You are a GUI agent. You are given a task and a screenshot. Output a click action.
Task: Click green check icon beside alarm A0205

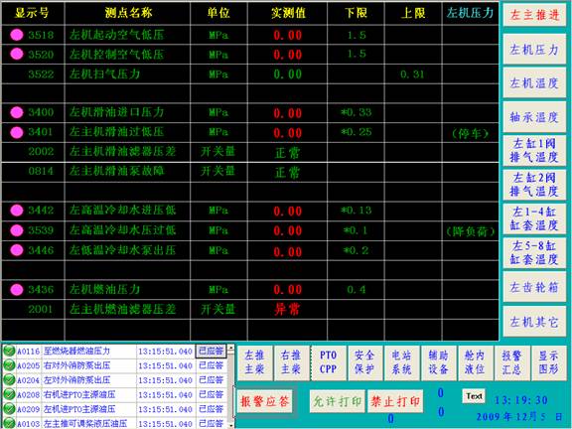(9, 365)
